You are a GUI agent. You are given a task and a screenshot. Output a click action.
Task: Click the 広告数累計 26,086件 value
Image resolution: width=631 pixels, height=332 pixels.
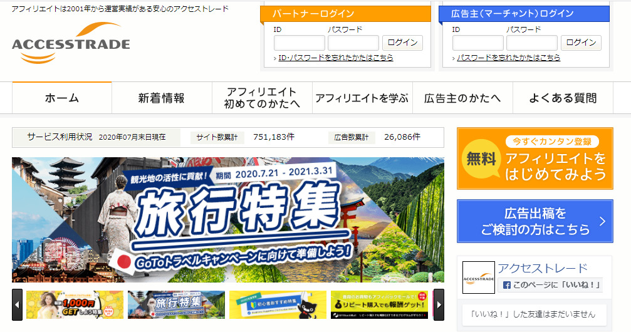402,137
